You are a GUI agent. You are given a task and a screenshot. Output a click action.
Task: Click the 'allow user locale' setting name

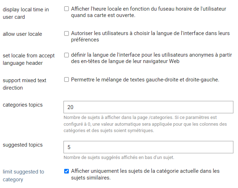click(x=22, y=34)
